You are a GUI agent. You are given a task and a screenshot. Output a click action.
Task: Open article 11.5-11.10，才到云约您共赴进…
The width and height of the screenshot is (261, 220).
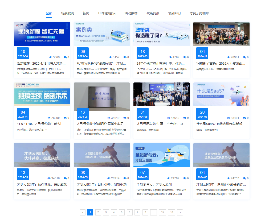pyautogui.click(x=40, y=124)
